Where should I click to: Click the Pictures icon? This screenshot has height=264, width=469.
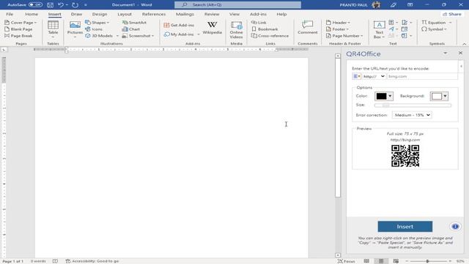pos(75,26)
